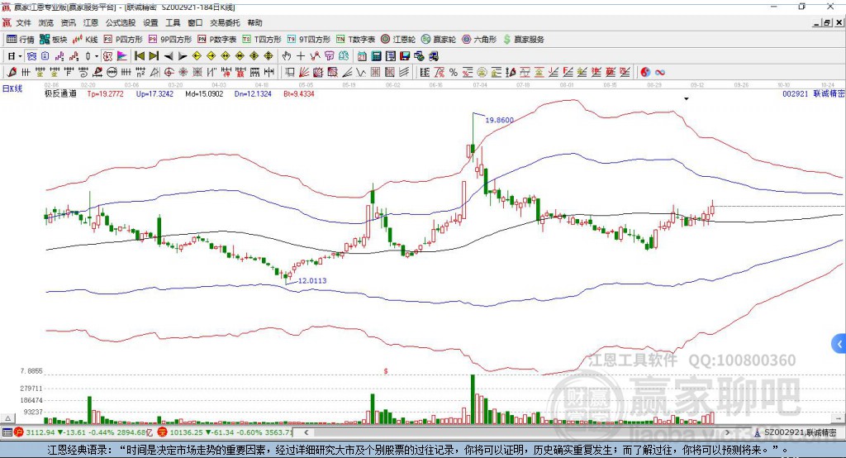The height and width of the screenshot is (458, 846).
Task: Select the circled crosshair target tool
Action: pyautogui.click(x=169, y=73)
